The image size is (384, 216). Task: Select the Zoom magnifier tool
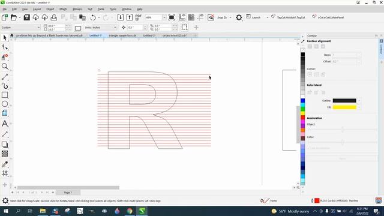[x=5, y=67]
